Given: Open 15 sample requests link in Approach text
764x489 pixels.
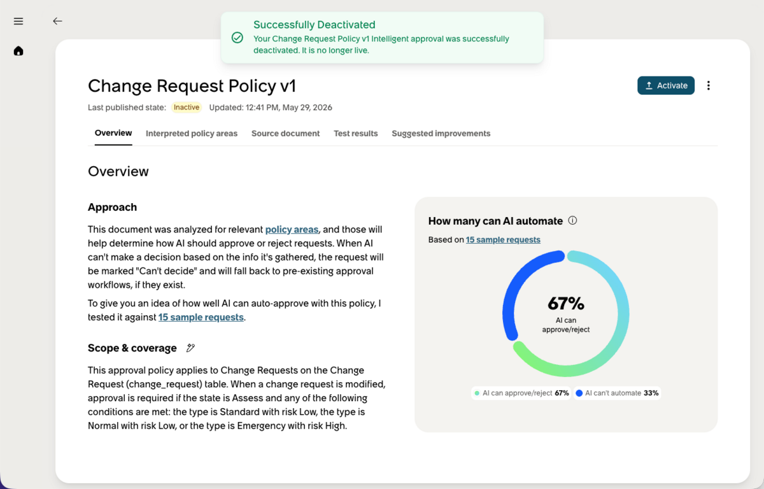Looking at the screenshot, I should click(201, 317).
